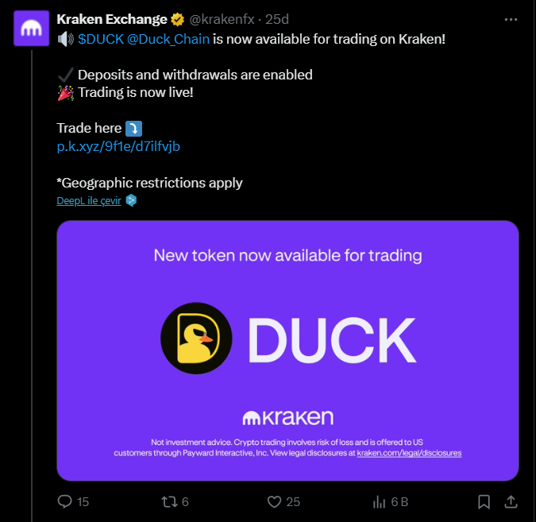Click the DeepL logo icon
Image resolution: width=536 pixels, height=522 pixels.
[x=131, y=200]
